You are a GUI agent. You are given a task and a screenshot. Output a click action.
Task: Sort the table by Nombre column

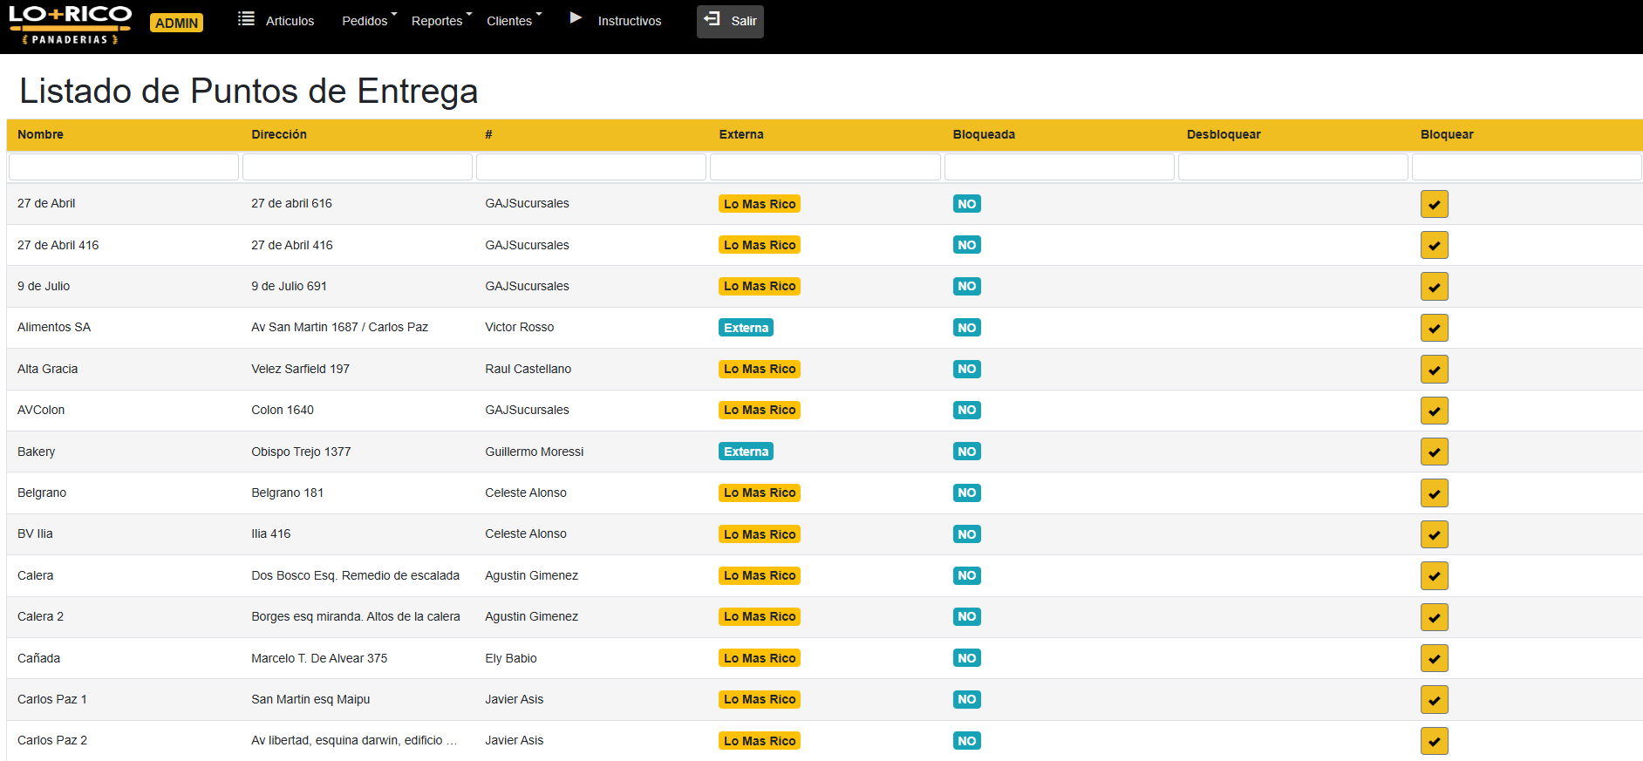pos(40,134)
